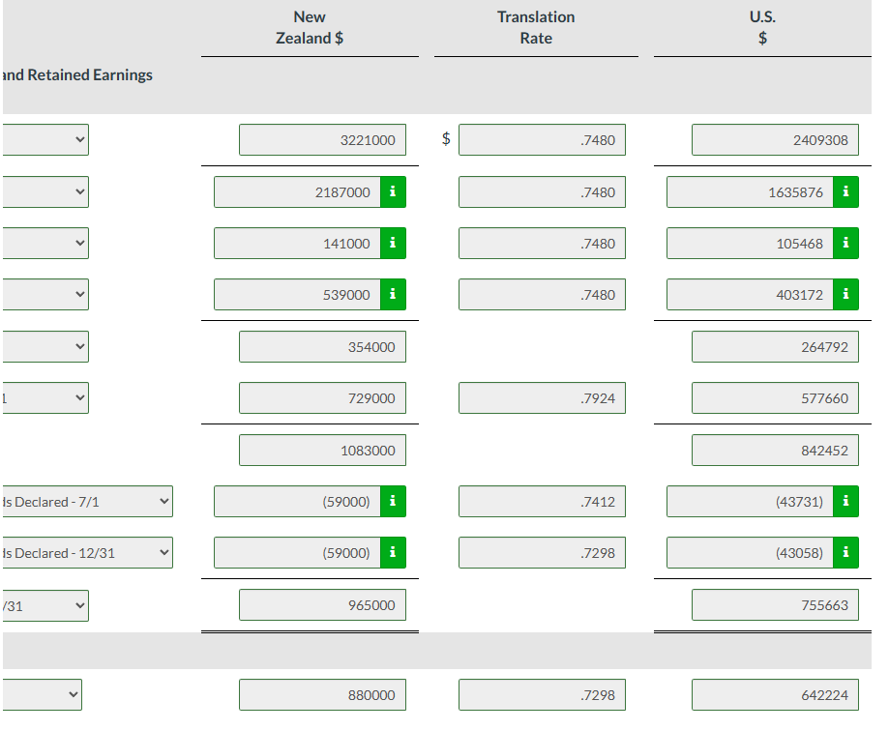Select the .7412 translation rate field
Screen dimensions: 889x730
click(542, 501)
